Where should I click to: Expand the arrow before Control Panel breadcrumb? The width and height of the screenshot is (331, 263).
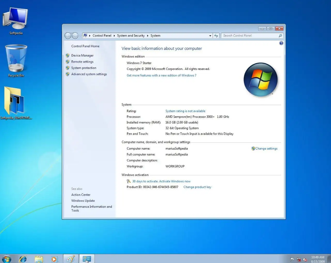click(x=90, y=36)
